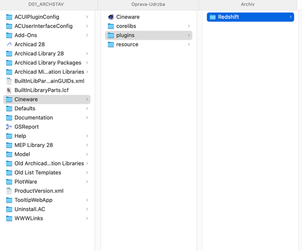Expand the Add-Ons folder chevron
Image resolution: width=302 pixels, height=251 pixels.
[x=87, y=35]
